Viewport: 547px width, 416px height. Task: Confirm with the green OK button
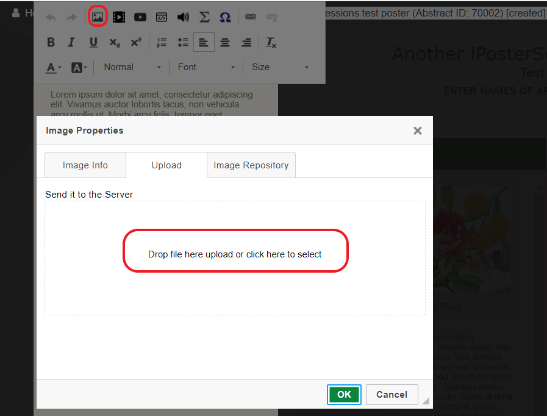344,395
